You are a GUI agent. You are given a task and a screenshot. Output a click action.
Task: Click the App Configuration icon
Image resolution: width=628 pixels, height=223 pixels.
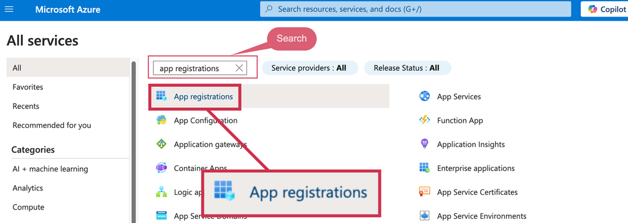161,120
